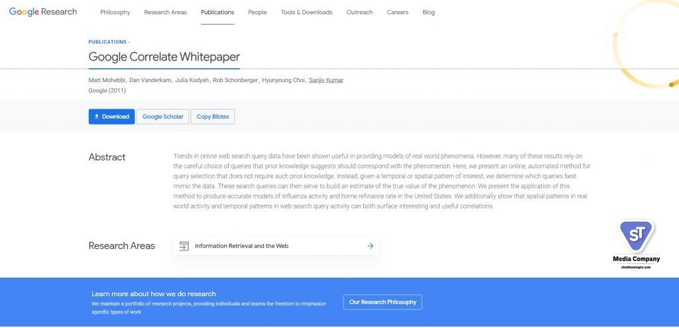679x328 pixels.
Task: Click the PUBLICATIONS breadcrumb link
Action: coord(107,42)
